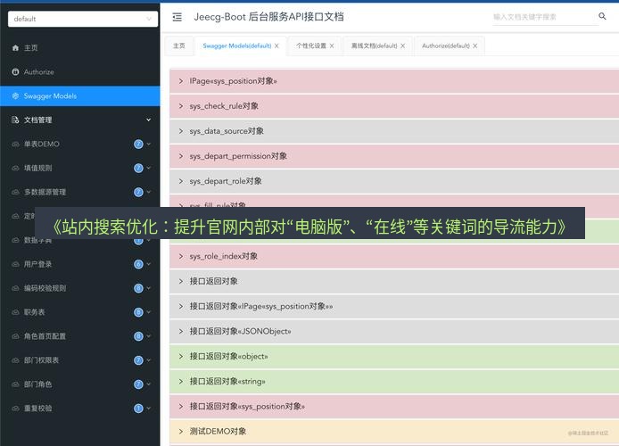
Task: Switch to the 主页 tab
Action: (x=179, y=45)
